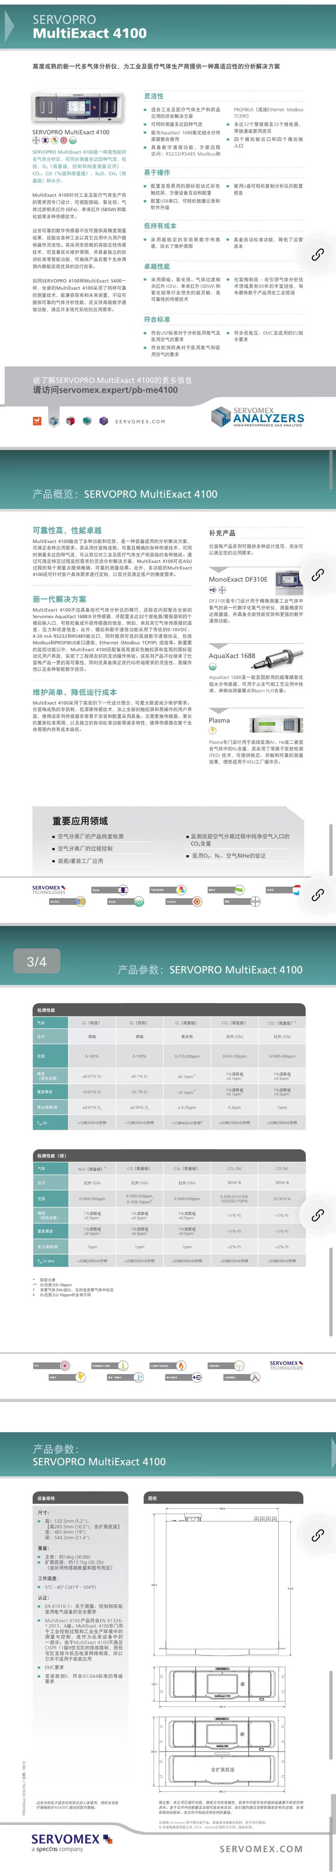The image size is (336, 1872).
Task: Click the orange cube icon in the footer
Action: point(37,421)
